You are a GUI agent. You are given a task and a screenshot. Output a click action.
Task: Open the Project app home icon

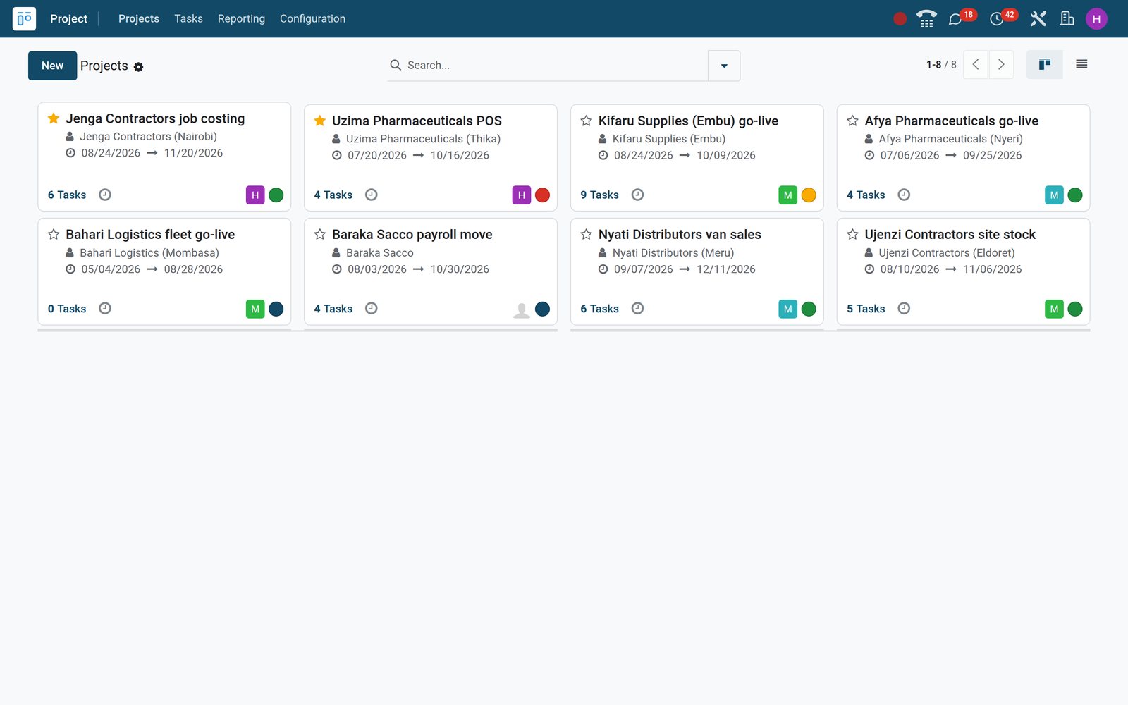pyautogui.click(x=24, y=18)
